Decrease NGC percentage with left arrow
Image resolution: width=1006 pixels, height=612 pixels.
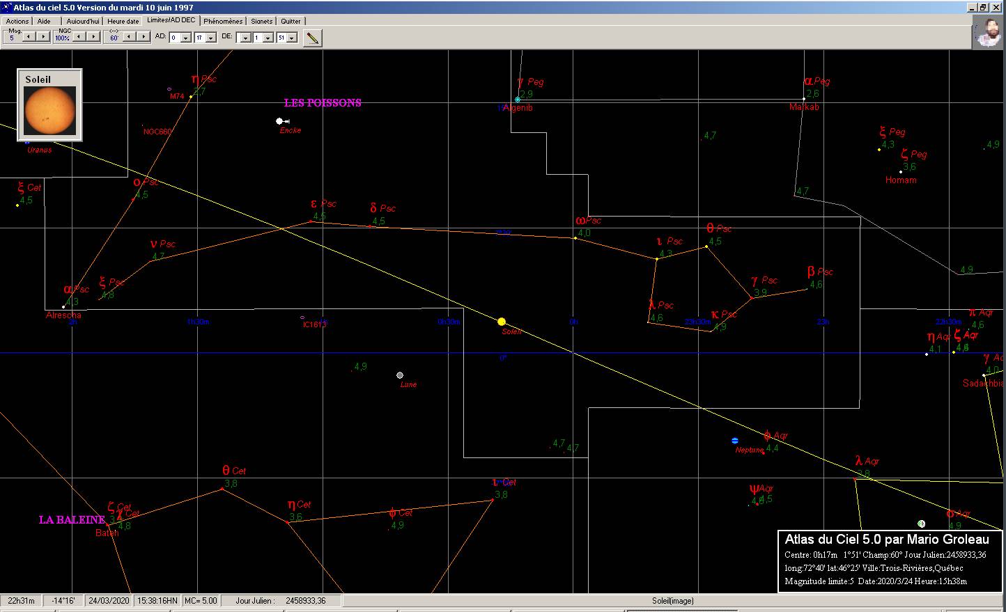pos(79,37)
